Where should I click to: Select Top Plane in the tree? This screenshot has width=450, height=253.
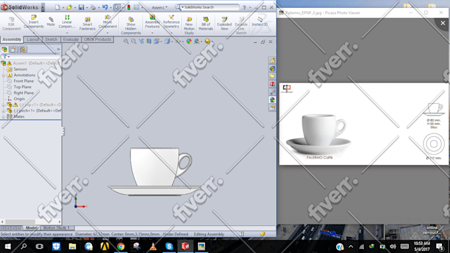[x=22, y=87]
